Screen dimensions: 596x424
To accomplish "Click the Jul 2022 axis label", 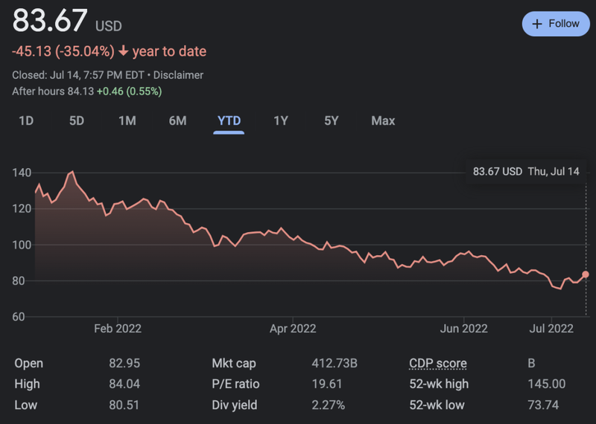I will pos(551,328).
